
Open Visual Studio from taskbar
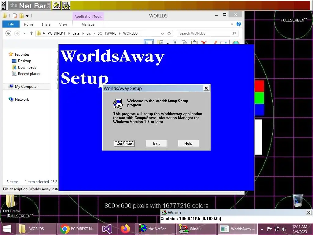[x=107, y=229]
